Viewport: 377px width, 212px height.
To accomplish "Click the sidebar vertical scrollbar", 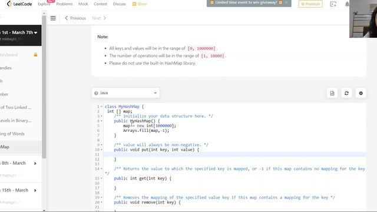I will (x=44, y=87).
